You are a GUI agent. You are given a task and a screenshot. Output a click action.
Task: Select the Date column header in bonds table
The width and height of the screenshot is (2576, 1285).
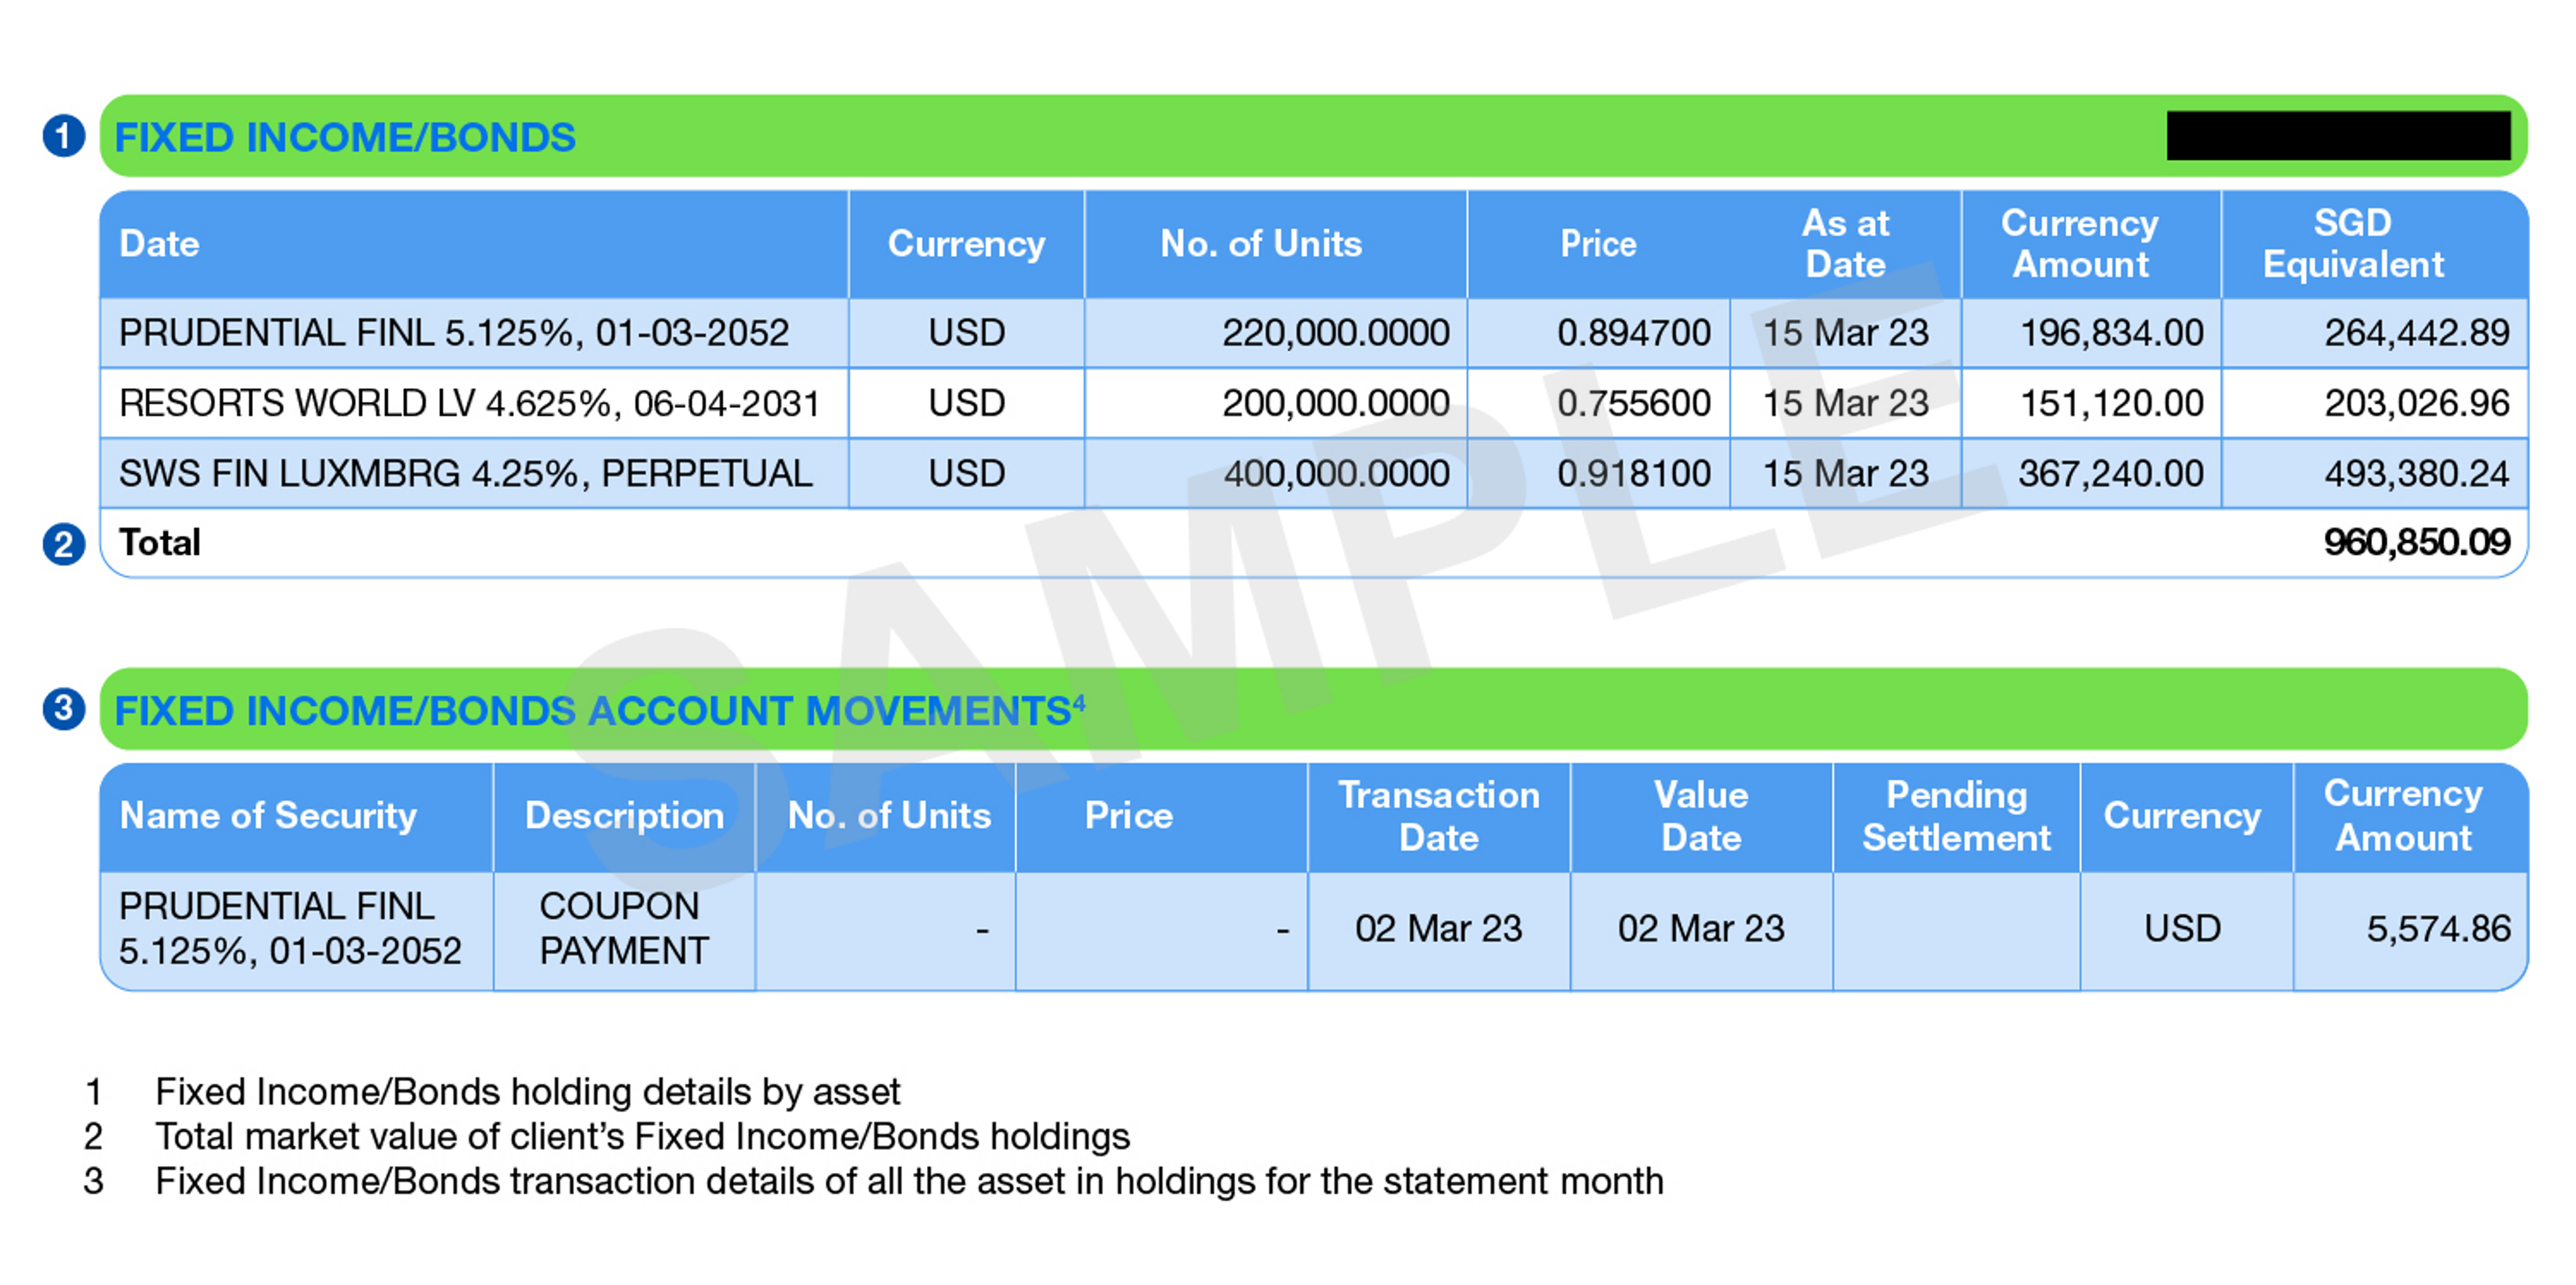point(160,244)
